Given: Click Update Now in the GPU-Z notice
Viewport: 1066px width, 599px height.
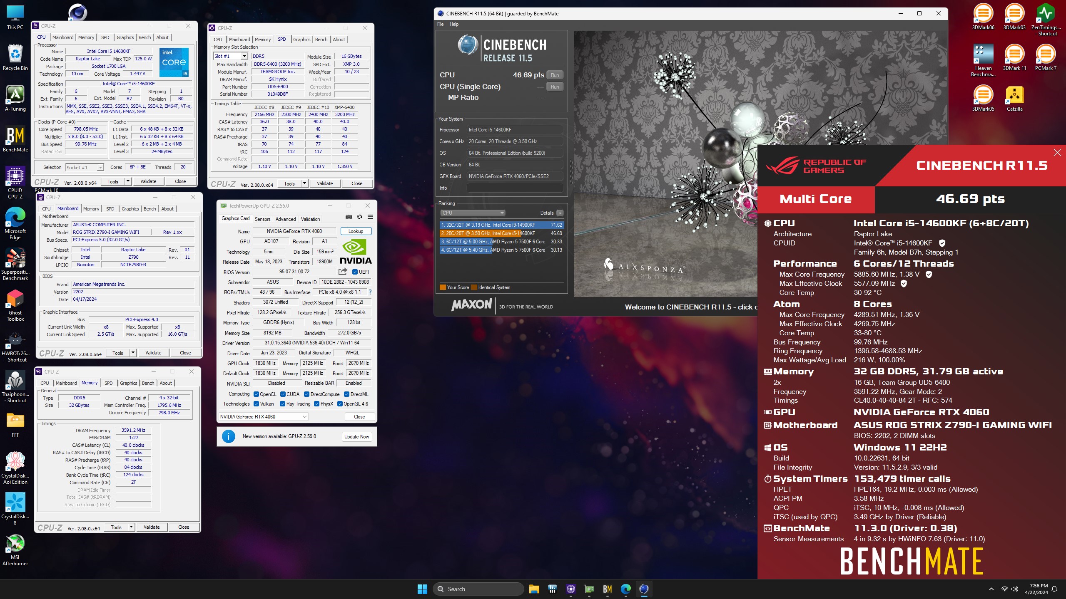Looking at the screenshot, I should pyautogui.click(x=356, y=437).
